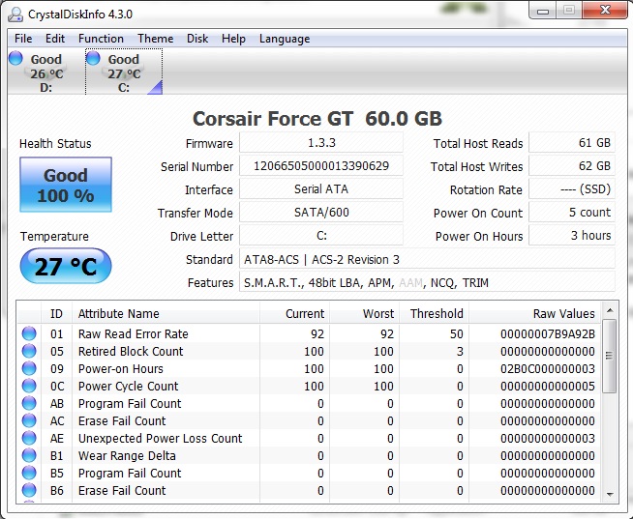Open the Language menu
This screenshot has width=633, height=519.
pyautogui.click(x=285, y=39)
